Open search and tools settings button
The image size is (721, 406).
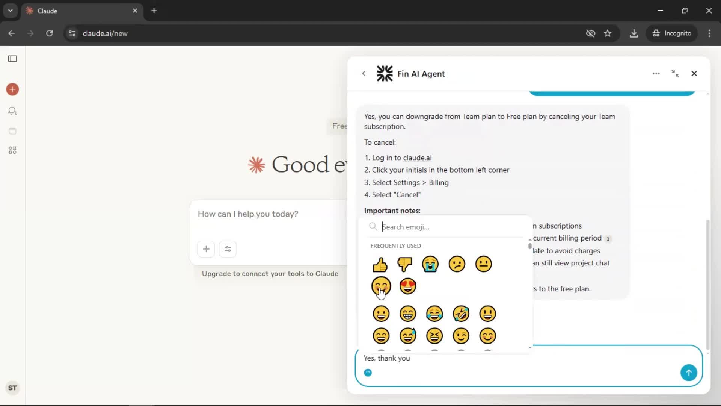(x=228, y=249)
